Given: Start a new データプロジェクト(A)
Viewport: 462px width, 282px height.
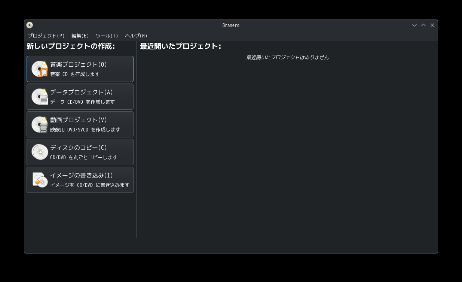Looking at the screenshot, I should [80, 97].
